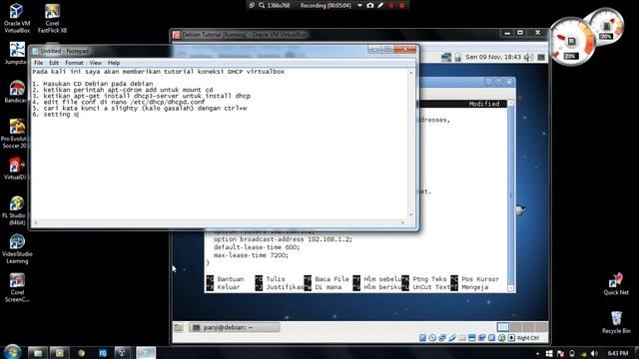This screenshot has height=359, width=639.
Task: Click the 'max-lease-time 7200;' line in nano
Action: coord(251,255)
